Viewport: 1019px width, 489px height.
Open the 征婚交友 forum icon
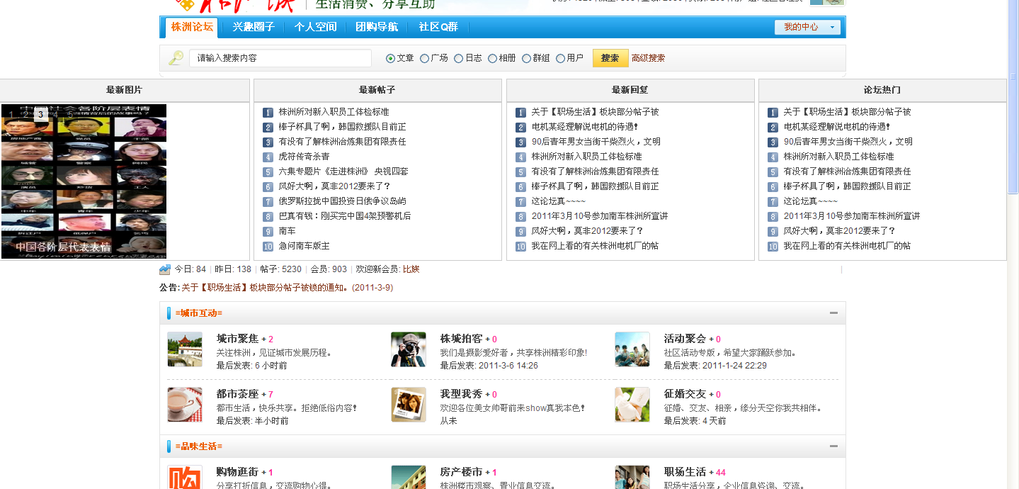pos(632,405)
